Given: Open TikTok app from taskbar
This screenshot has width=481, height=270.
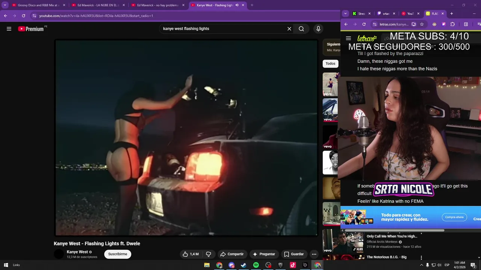Looking at the screenshot, I should coord(293,265).
